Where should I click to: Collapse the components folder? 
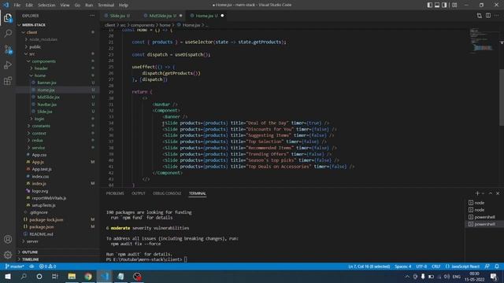44,61
